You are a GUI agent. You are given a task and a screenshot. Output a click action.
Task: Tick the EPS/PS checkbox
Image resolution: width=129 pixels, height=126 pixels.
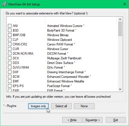[10, 86]
